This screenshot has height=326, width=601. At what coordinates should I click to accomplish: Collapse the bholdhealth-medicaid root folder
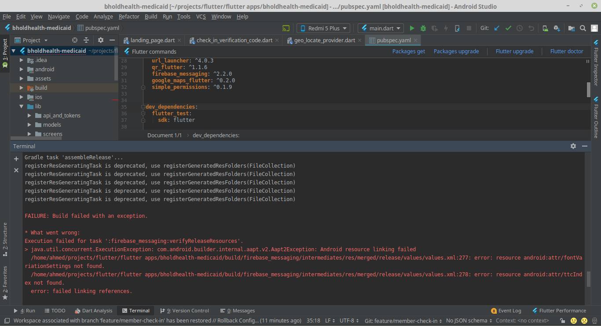14,51
